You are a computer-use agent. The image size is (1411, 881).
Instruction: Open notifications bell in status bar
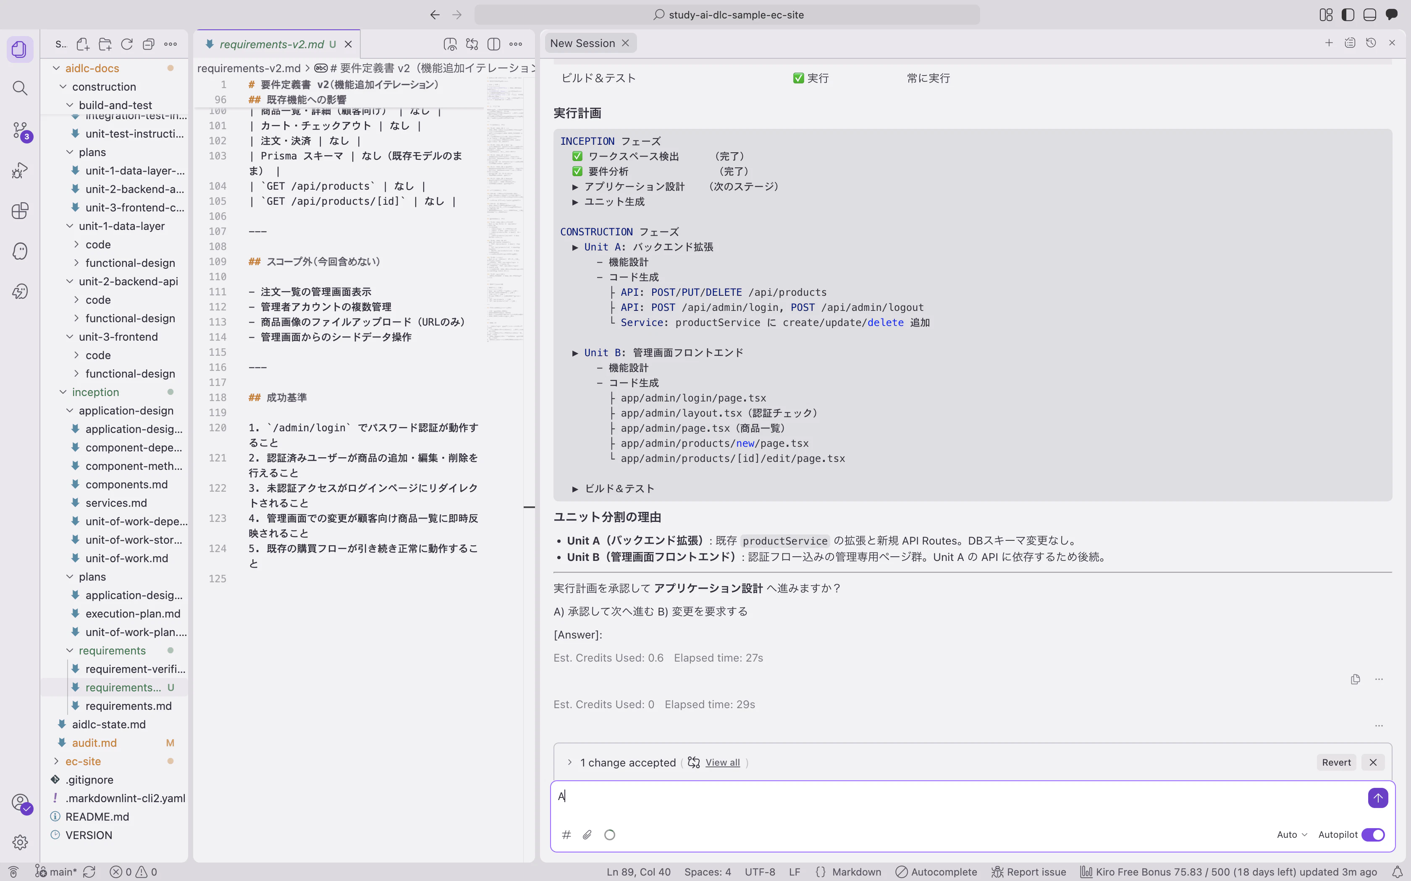pos(1397,872)
